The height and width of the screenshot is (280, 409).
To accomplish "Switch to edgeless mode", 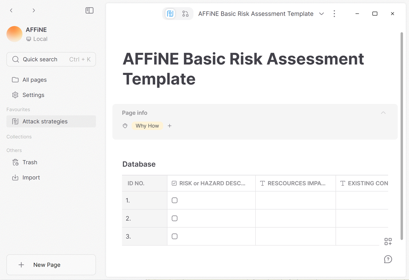I will click(185, 14).
